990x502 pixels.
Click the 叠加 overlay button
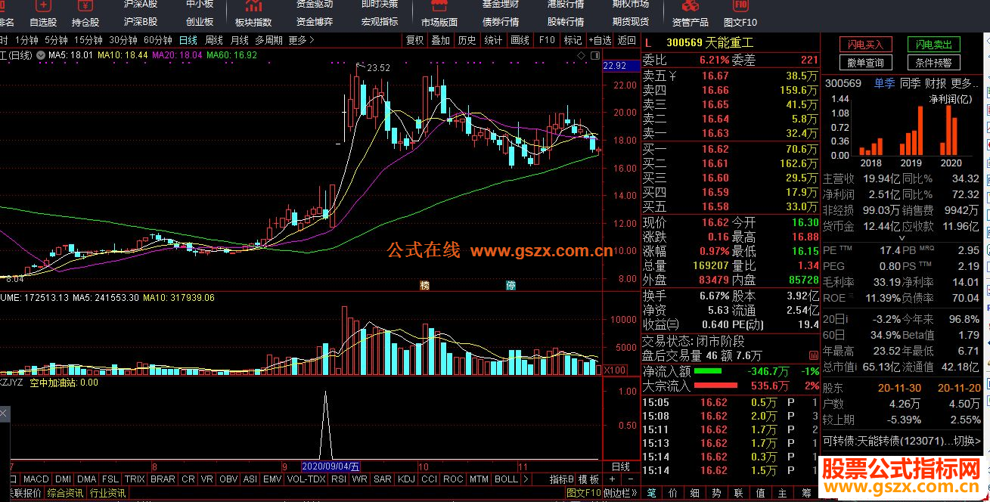(441, 40)
